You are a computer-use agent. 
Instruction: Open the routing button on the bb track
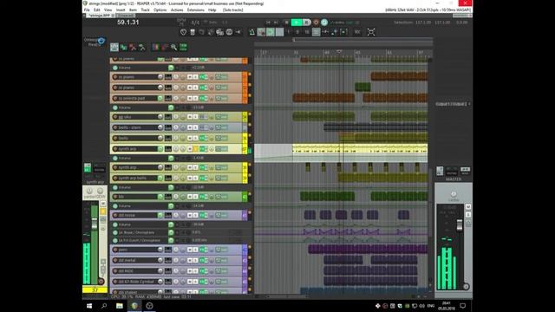[168, 197]
